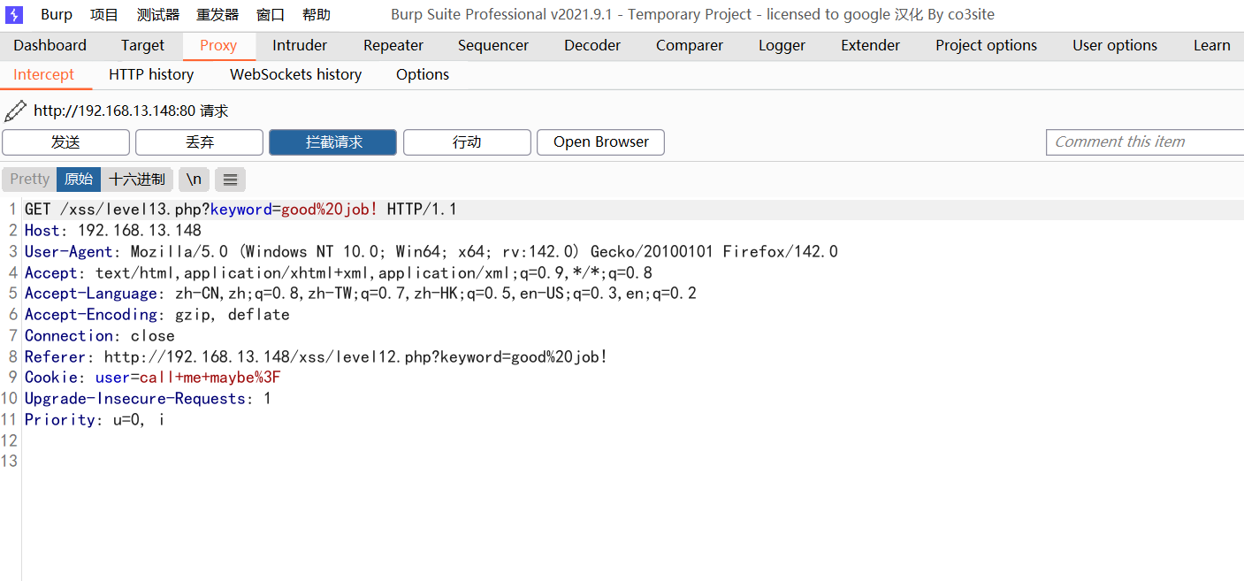Viewport: 1244px width, 581px height.
Task: Open the Comparer tab
Action: click(690, 46)
